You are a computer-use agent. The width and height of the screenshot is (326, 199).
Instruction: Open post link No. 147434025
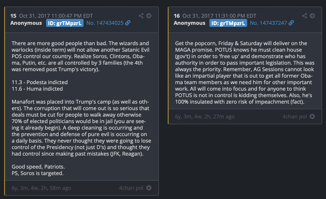click(x=105, y=23)
